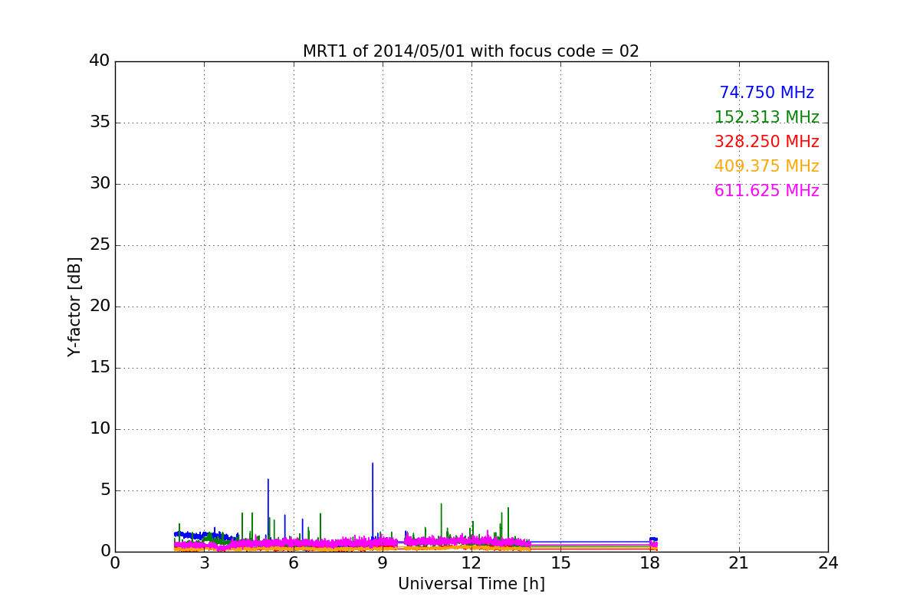Screen dimensions: 920x613
Task: Click y-axis tick label 25
Action: 100,245
